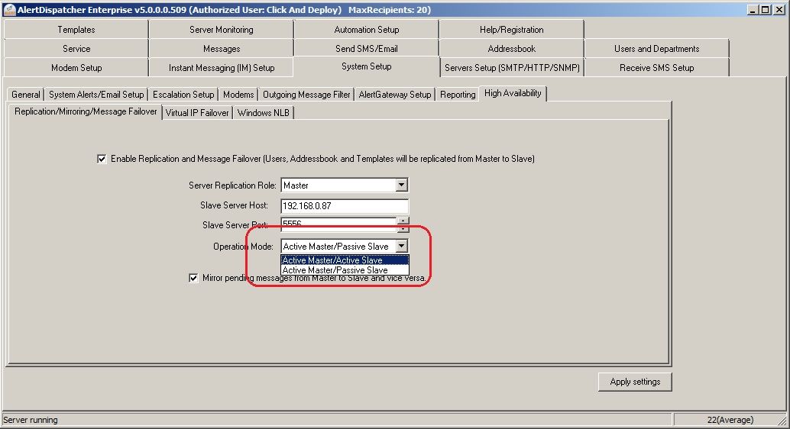Expand the Server Replication Role dropdown arrow

tap(401, 185)
